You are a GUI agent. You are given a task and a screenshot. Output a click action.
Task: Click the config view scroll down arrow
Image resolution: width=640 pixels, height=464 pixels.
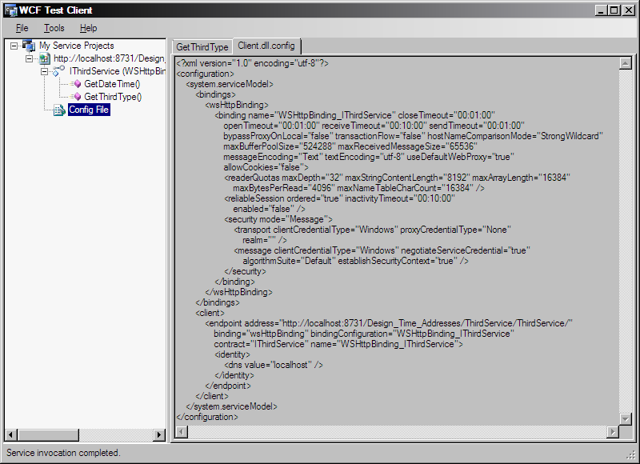pos(626,418)
